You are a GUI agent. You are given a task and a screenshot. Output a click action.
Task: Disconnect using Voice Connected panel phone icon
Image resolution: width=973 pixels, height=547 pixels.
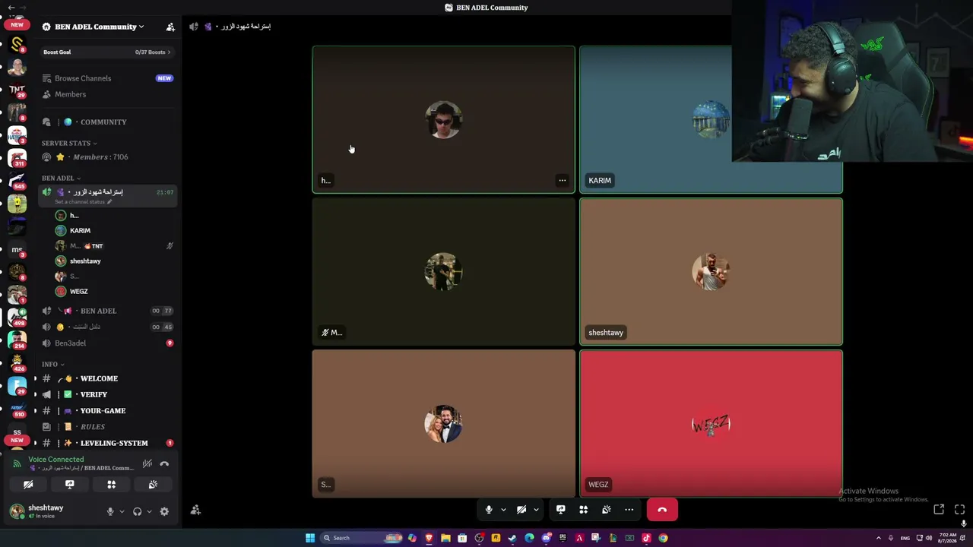coord(164,463)
